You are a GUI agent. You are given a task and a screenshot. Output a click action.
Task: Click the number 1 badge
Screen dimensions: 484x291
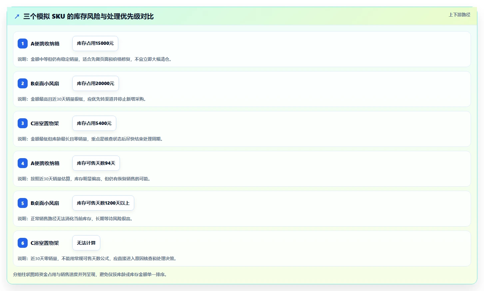(x=23, y=44)
